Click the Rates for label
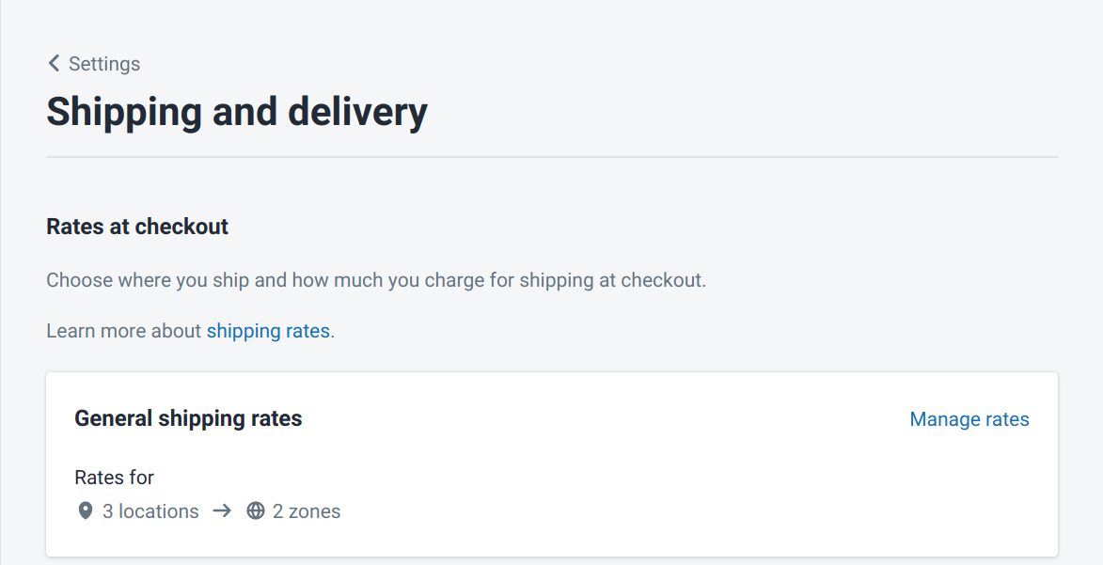The image size is (1103, 565). pyautogui.click(x=114, y=478)
